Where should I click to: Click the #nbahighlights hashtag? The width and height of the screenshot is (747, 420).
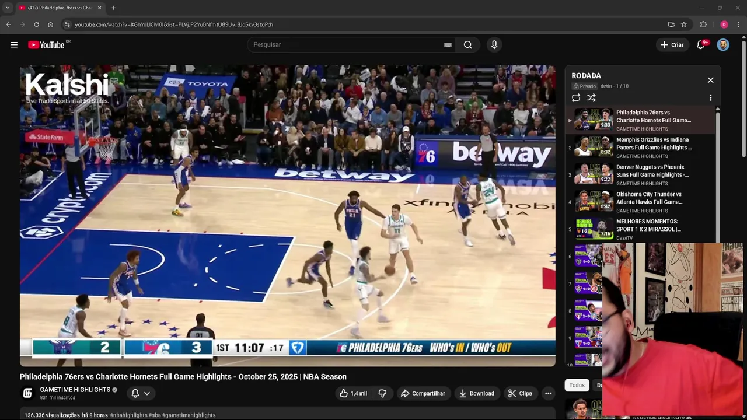tap(128, 415)
